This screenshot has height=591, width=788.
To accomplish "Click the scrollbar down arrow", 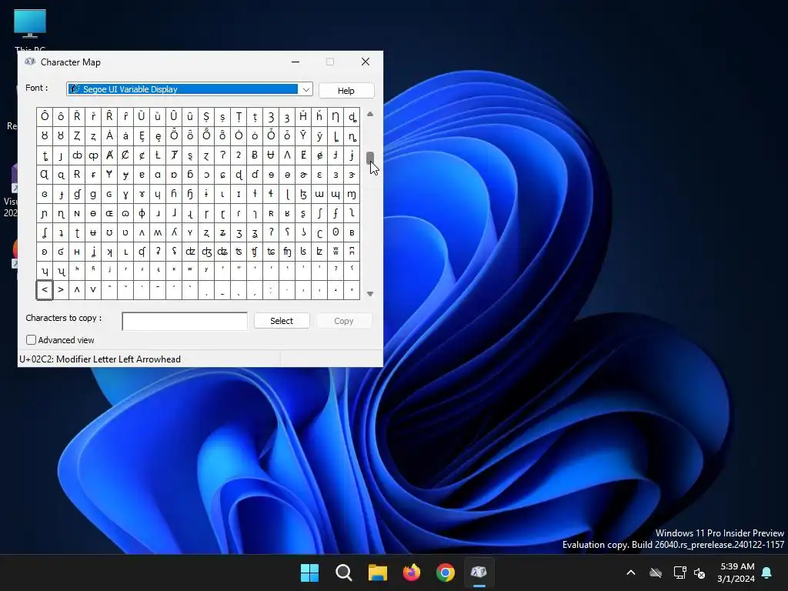I will pyautogui.click(x=370, y=294).
